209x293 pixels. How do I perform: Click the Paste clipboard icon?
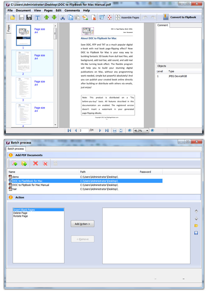77,17
